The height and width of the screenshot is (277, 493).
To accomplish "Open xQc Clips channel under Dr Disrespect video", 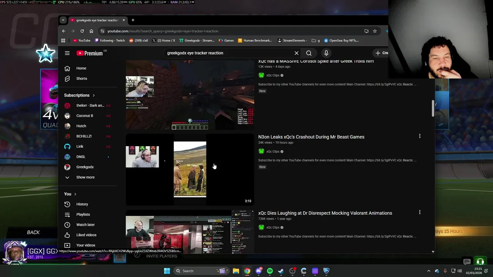I will click(273, 227).
